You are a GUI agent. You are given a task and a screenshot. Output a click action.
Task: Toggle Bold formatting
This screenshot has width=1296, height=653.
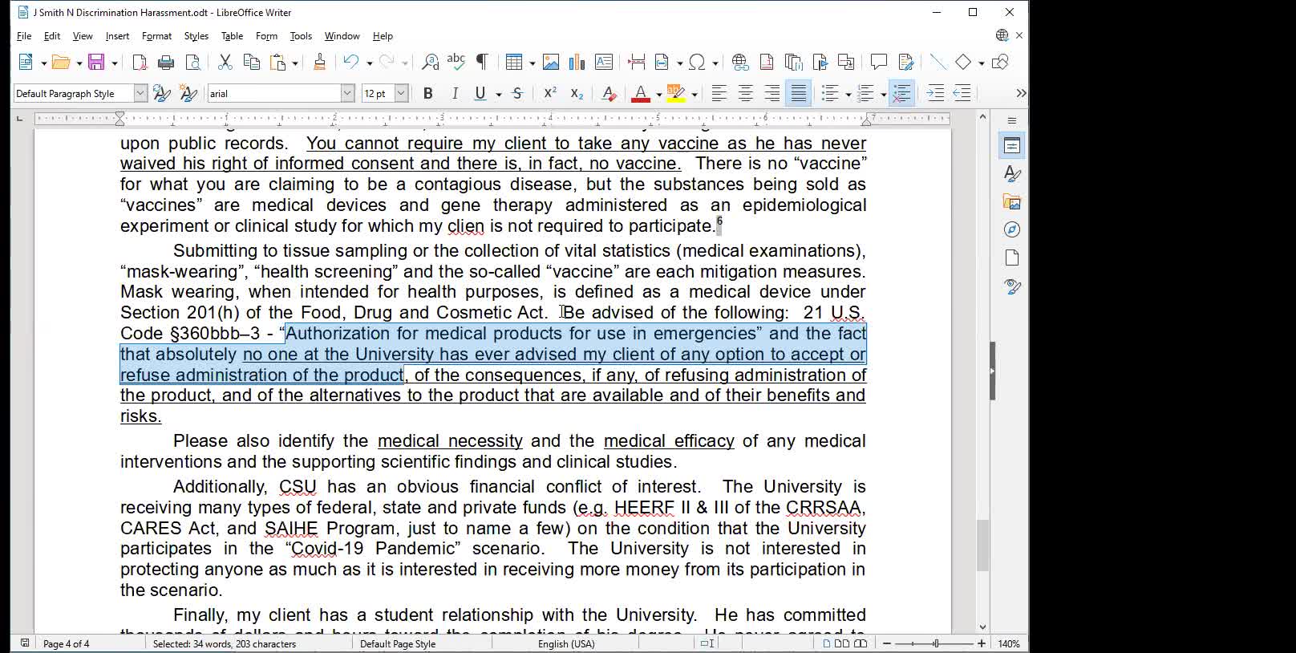[x=428, y=94]
